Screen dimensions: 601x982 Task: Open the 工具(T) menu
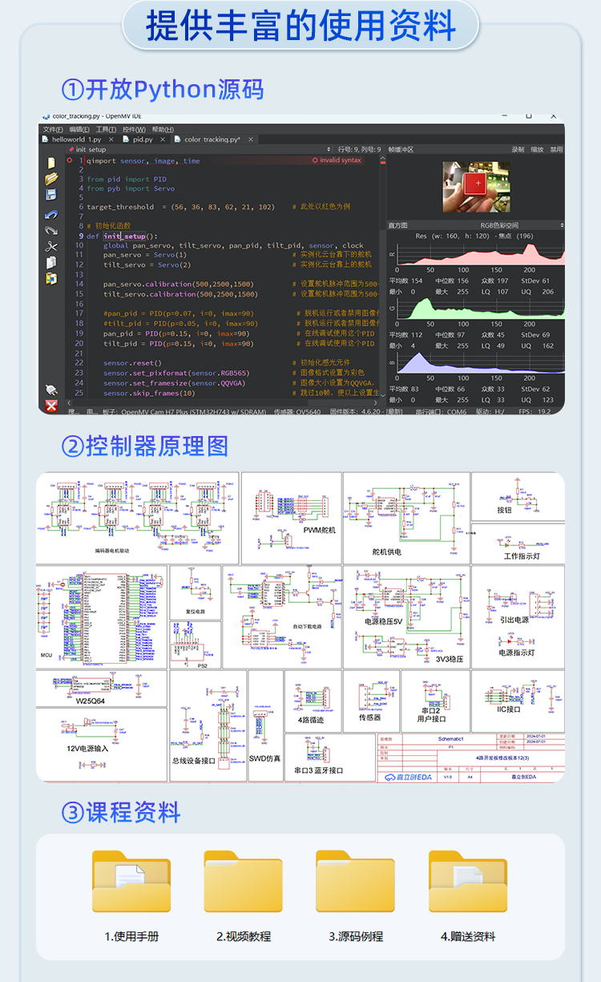coord(106,129)
